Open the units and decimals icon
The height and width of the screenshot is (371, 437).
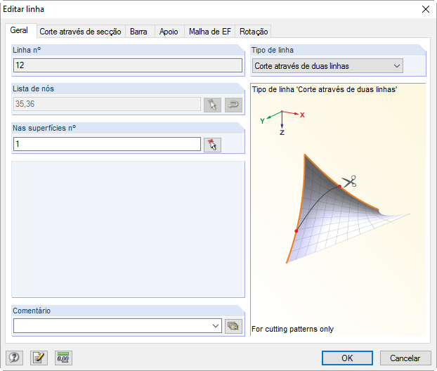pyautogui.click(x=63, y=358)
